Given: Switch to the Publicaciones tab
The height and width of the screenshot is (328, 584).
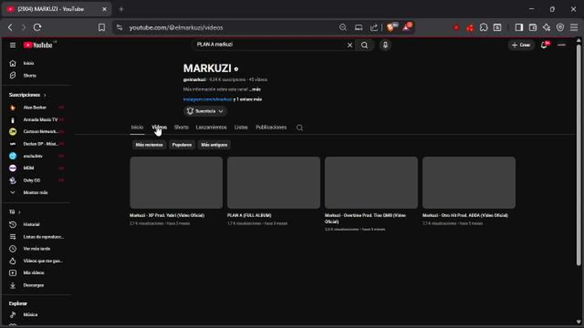Looking at the screenshot, I should pos(271,128).
